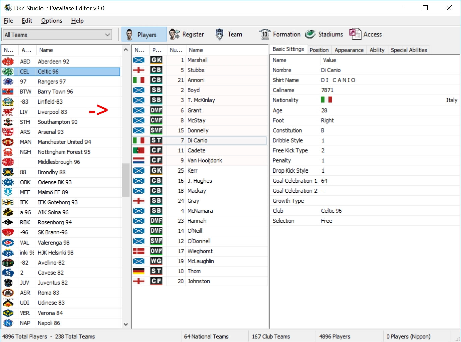This screenshot has width=461, height=342.
Task: Click the Italy flag beside Annoni
Action: point(139,80)
